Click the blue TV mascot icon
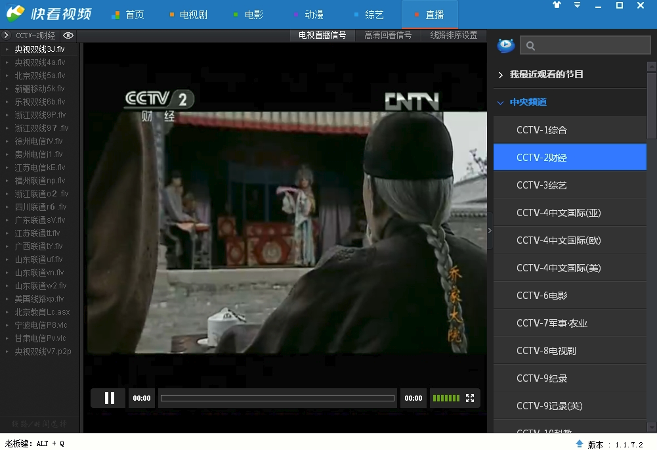Image resolution: width=657 pixels, height=450 pixels. (x=506, y=45)
